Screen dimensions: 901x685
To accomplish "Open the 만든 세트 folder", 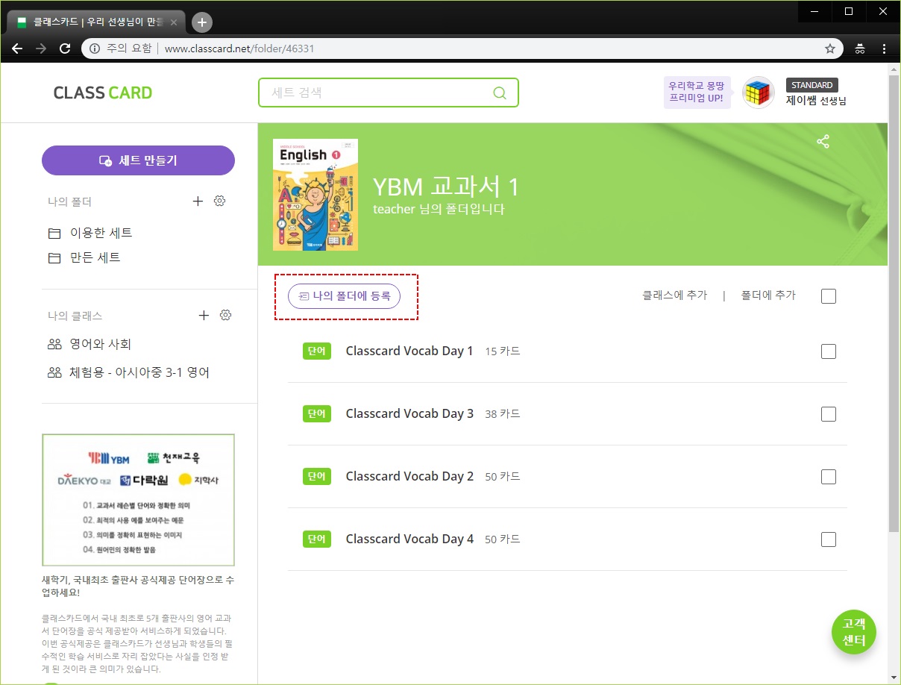I will coord(84,258).
